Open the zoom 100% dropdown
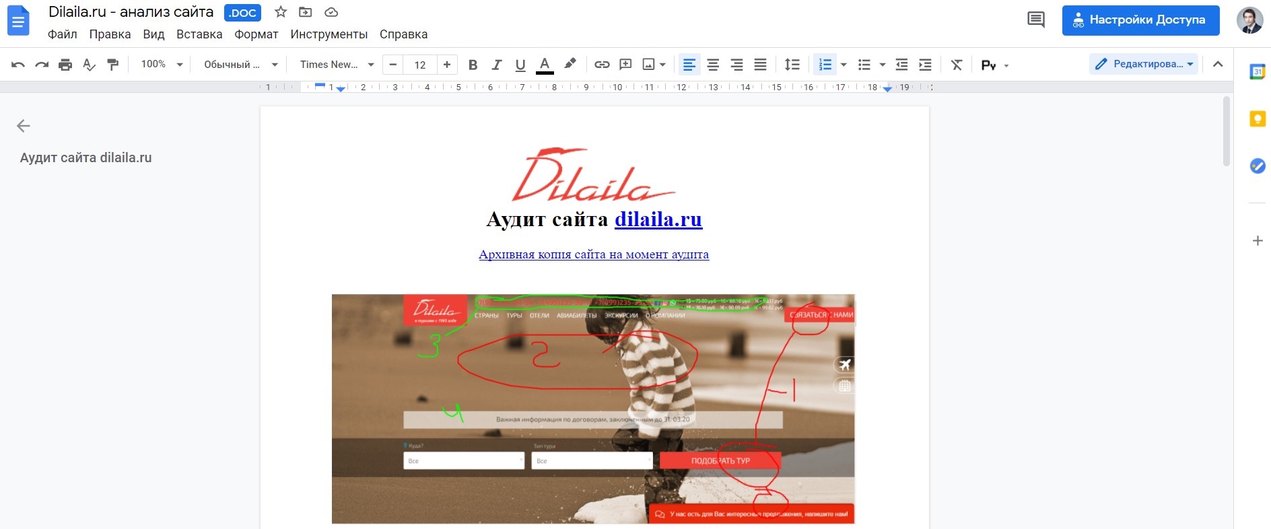Image resolution: width=1271 pixels, height=529 pixels. tap(162, 65)
